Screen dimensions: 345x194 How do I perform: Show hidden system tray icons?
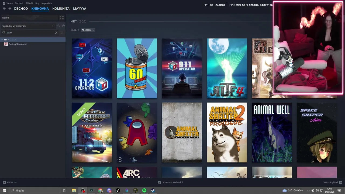pos(309,190)
